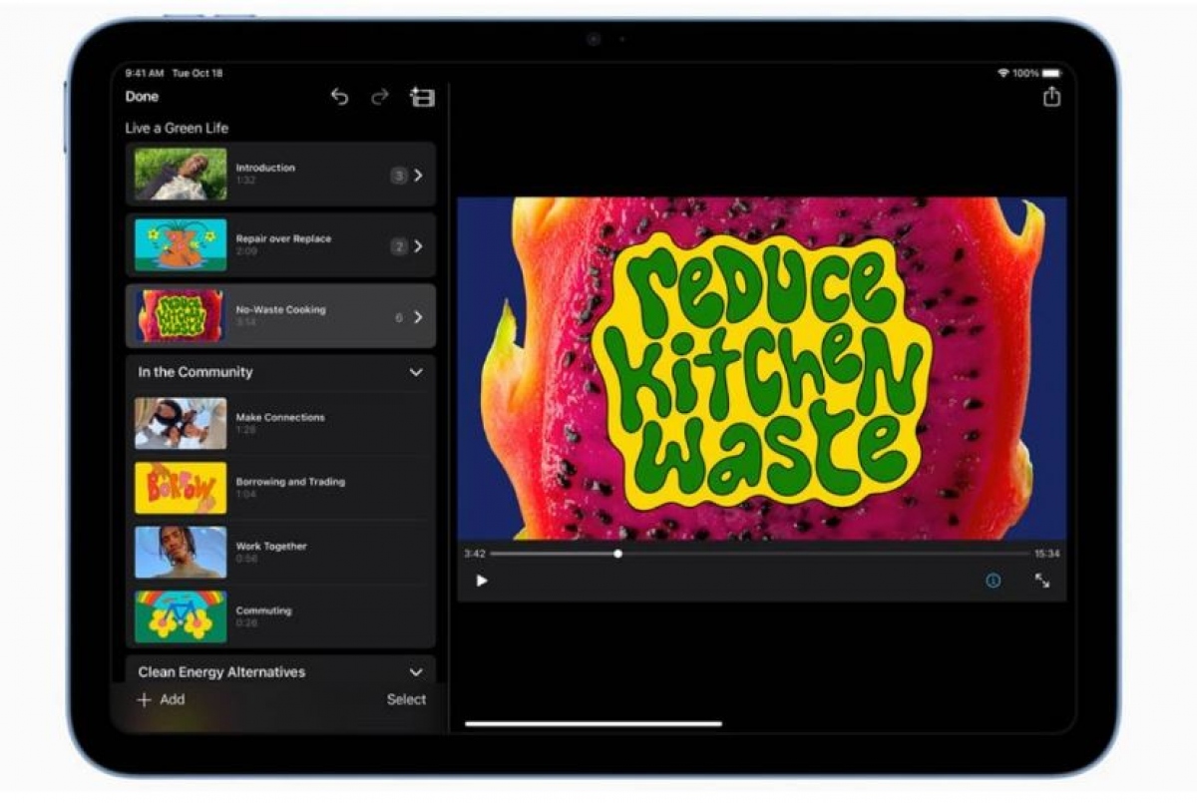Tap the "9:41 AM" clock in status bar
The image size is (1197, 803).
pyautogui.click(x=144, y=73)
